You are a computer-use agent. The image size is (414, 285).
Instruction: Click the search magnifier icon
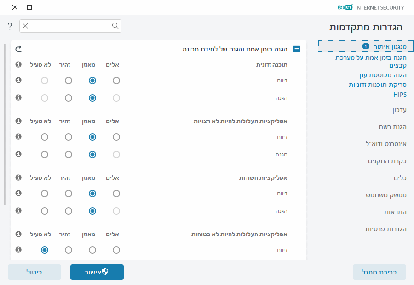(115, 26)
